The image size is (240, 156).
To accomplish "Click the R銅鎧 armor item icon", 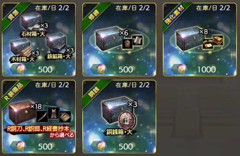I will pos(53,113).
